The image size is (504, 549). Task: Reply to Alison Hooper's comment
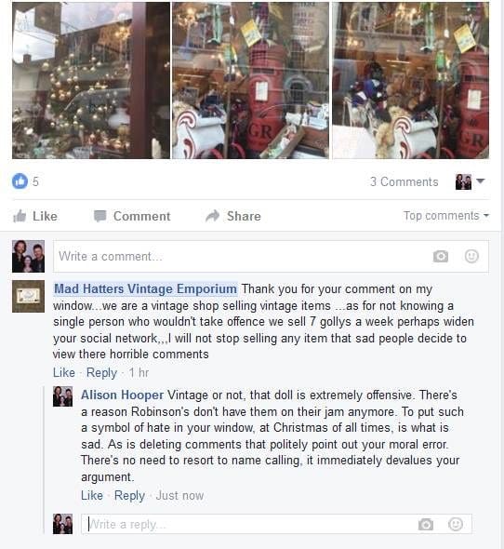[x=129, y=495]
